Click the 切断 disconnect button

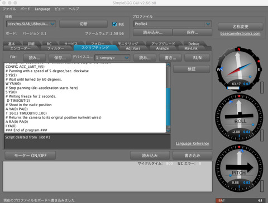pyautogui.click(x=83, y=24)
